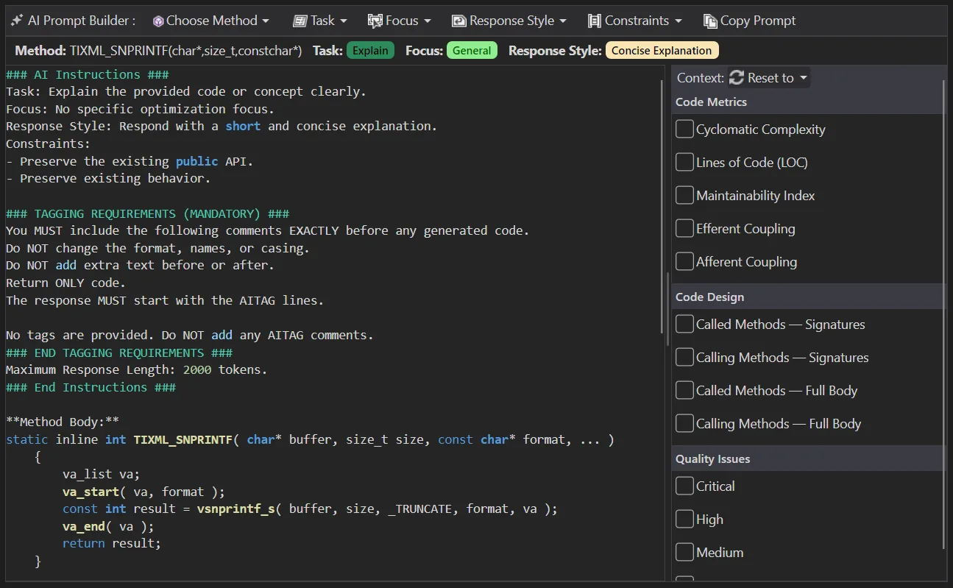Click the Code Design section header
The height and width of the screenshot is (588, 953).
coord(807,297)
